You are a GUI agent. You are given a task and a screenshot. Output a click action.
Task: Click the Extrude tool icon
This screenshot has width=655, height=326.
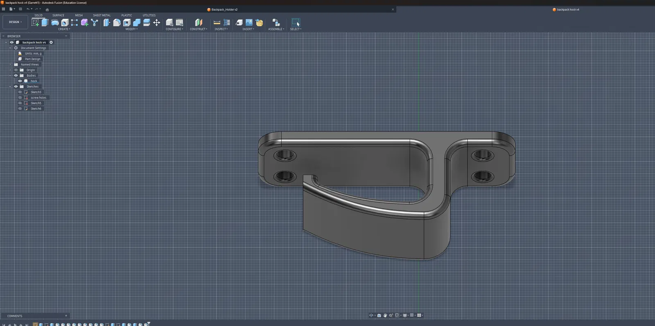(45, 22)
